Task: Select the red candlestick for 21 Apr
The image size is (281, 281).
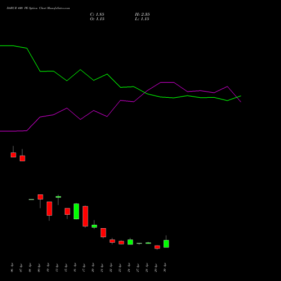Action: (103, 233)
